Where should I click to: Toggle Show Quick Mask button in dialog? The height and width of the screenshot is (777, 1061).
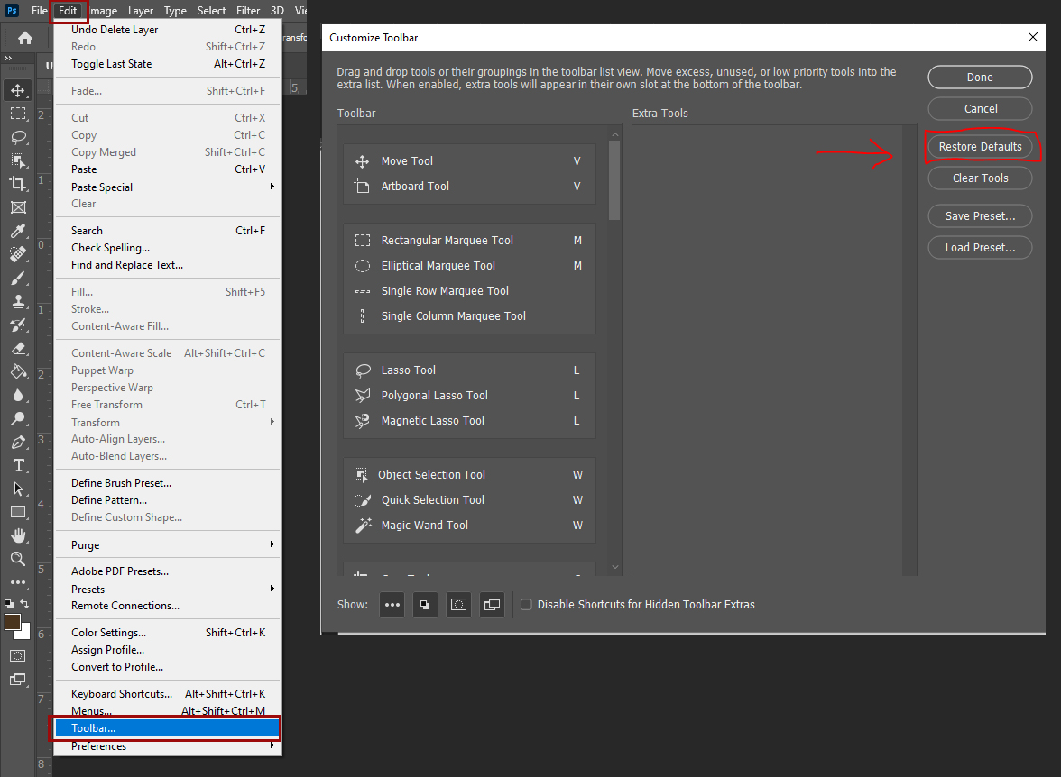458,605
